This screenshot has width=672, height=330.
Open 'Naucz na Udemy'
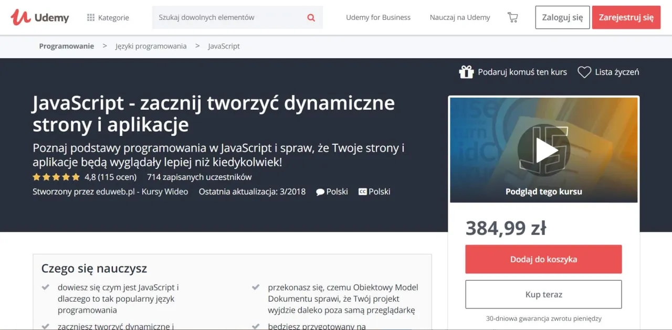point(459,17)
